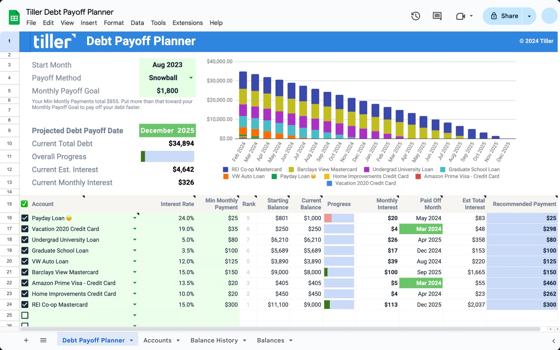Click the Overall Progress bar
Image resolution: width=560 pixels, height=350 pixels.
coord(167,156)
